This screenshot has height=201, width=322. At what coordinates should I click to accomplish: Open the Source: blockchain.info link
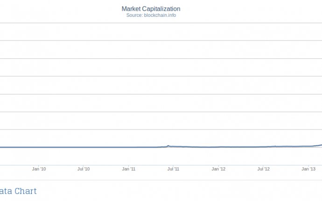point(151,15)
